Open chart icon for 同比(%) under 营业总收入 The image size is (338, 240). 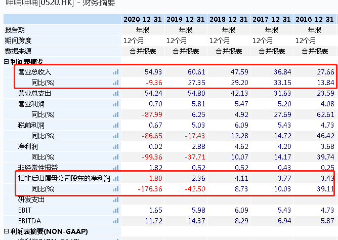[x=116, y=83]
